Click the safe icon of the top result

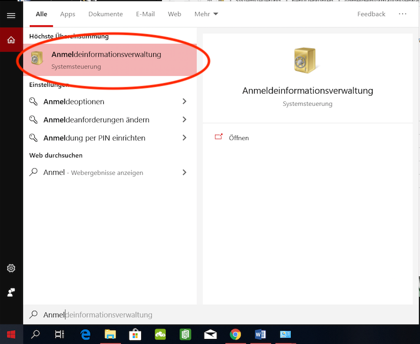pyautogui.click(x=37, y=58)
